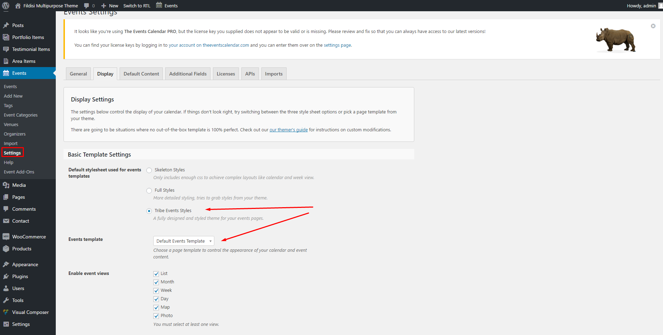Click the Comments icon in sidebar
The width and height of the screenshot is (663, 335).
pyautogui.click(x=6, y=209)
